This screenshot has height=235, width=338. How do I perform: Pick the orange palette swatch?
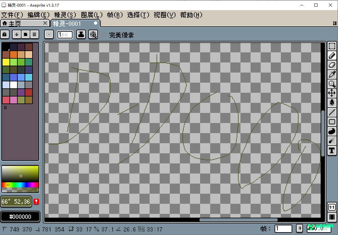tap(13, 55)
